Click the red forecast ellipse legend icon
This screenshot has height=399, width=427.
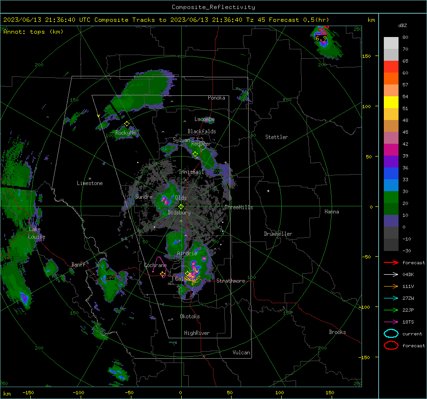pos(391,345)
